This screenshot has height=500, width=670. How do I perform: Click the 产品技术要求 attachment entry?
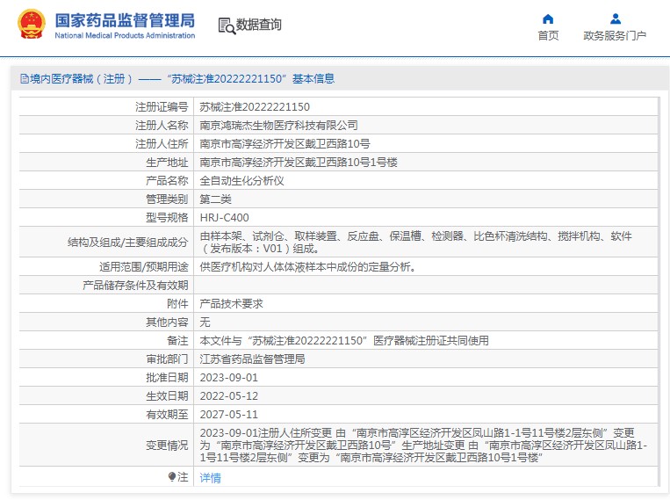pyautogui.click(x=231, y=303)
